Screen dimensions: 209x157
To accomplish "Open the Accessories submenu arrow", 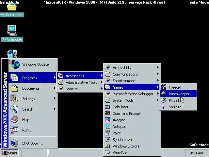I will pyautogui.click(x=102, y=76).
